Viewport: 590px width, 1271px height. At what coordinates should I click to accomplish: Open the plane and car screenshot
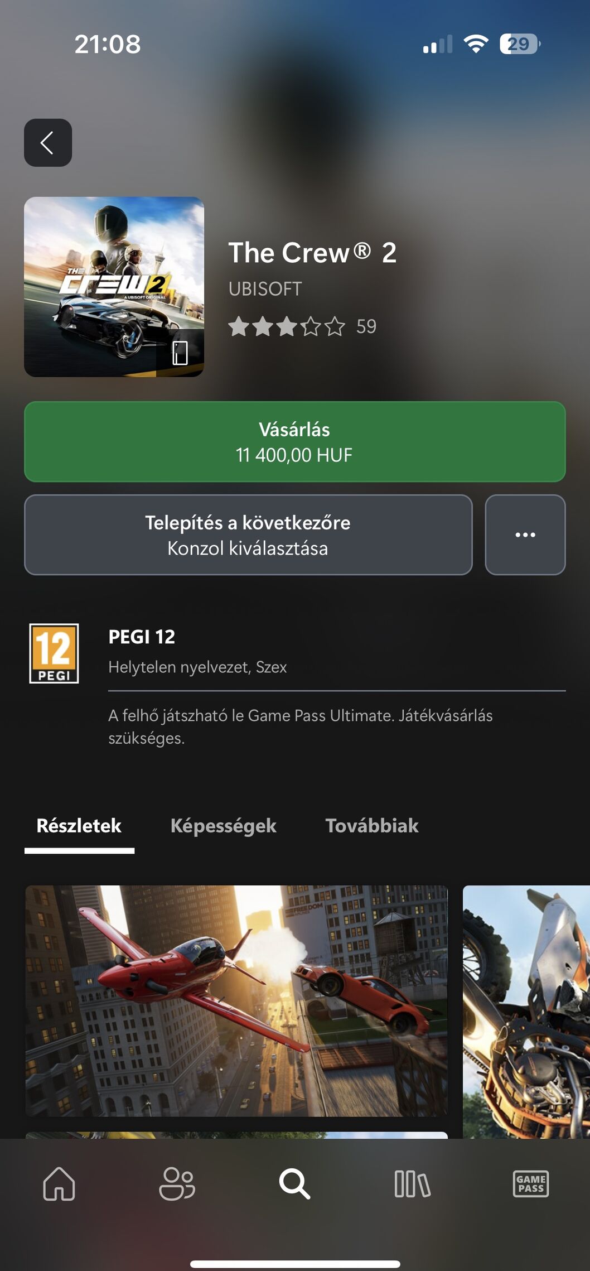[x=236, y=1001]
